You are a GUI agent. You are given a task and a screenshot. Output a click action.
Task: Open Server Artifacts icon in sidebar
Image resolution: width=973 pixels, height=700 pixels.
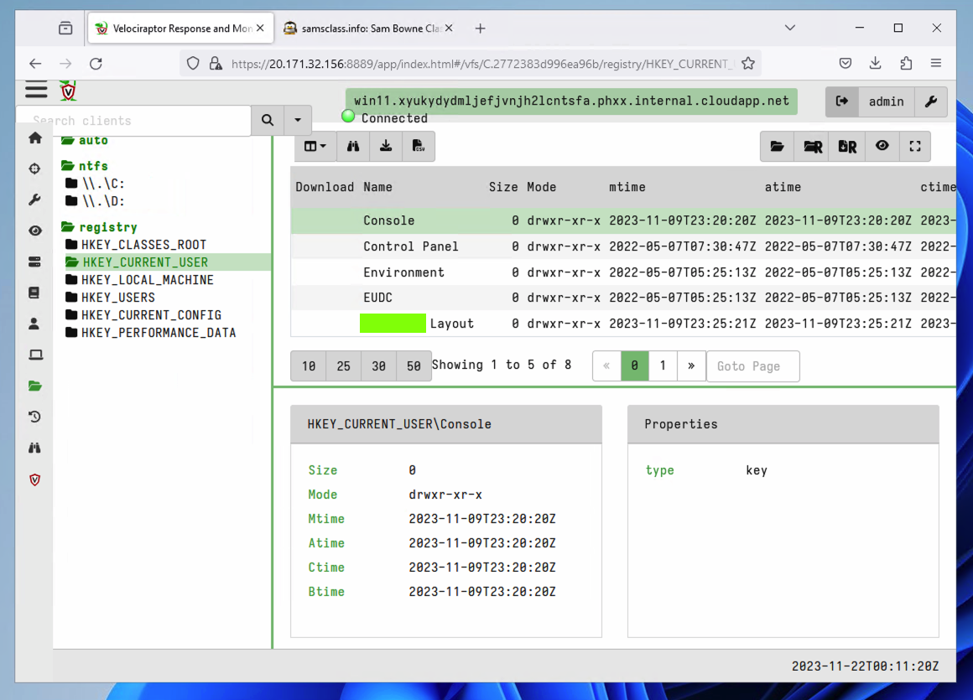click(x=35, y=262)
